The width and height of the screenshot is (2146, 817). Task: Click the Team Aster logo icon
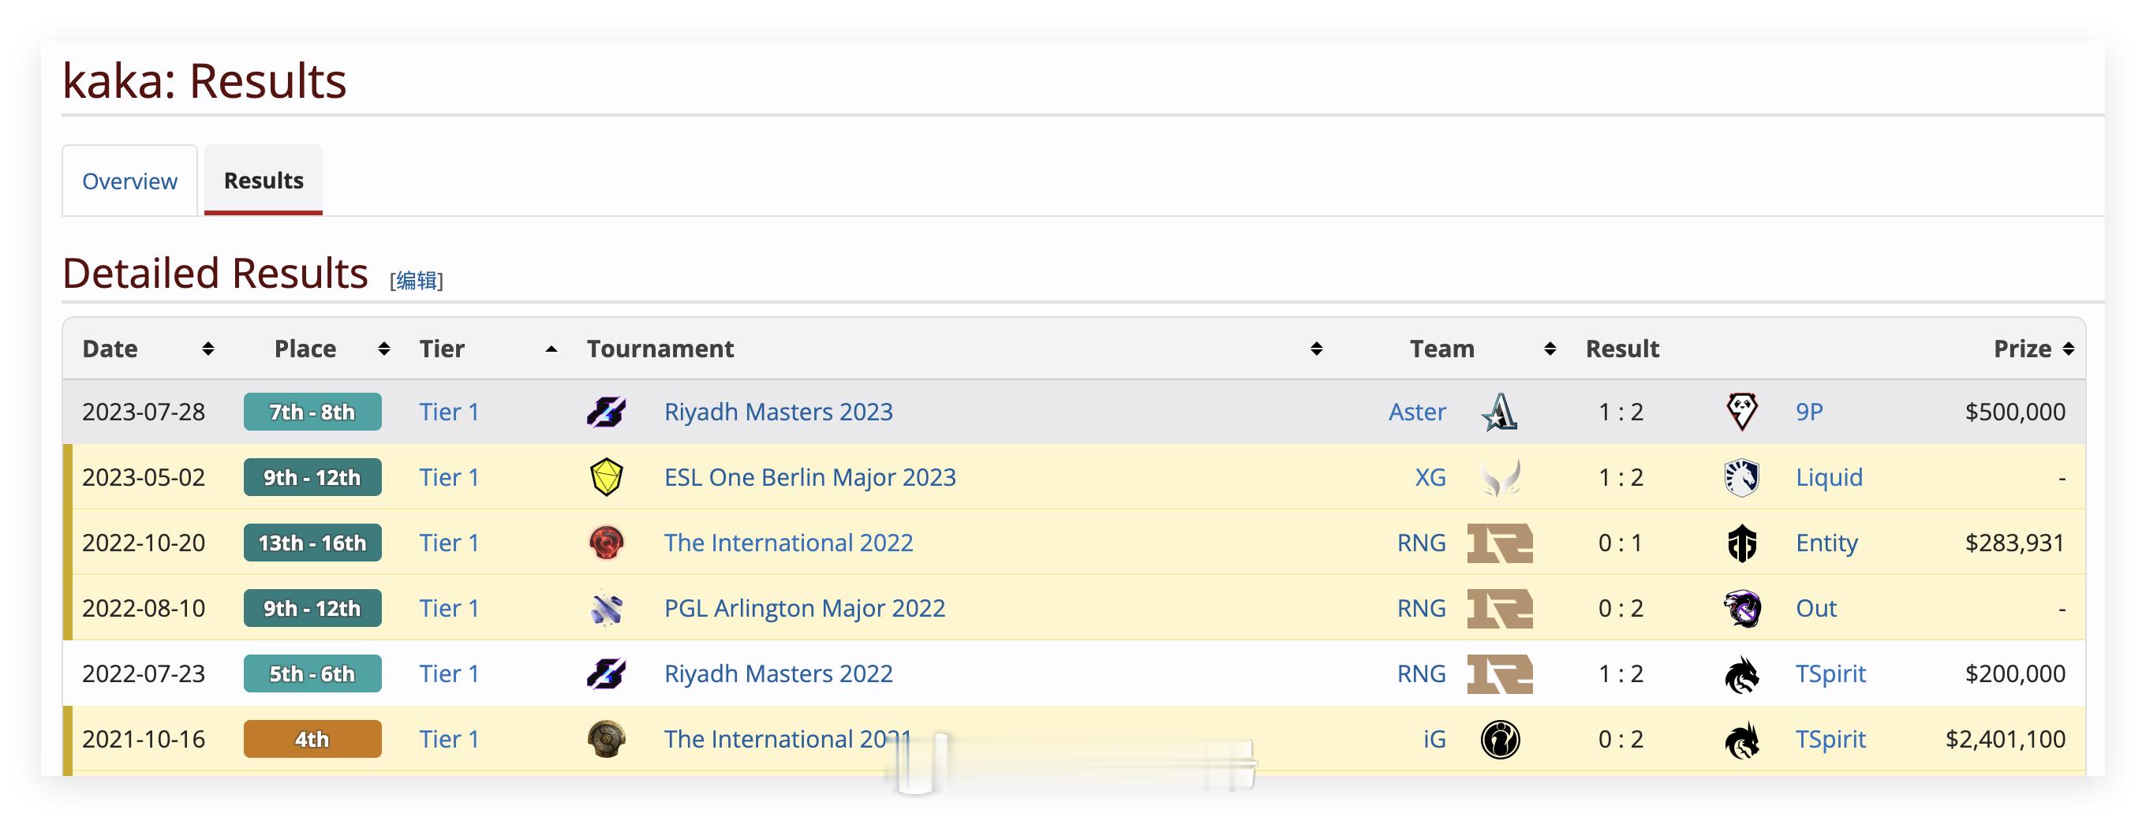[x=1500, y=412]
